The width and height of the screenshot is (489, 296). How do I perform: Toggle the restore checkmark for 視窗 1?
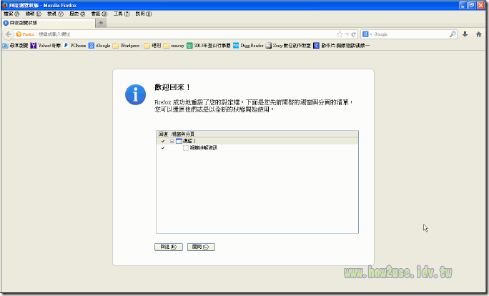(163, 141)
